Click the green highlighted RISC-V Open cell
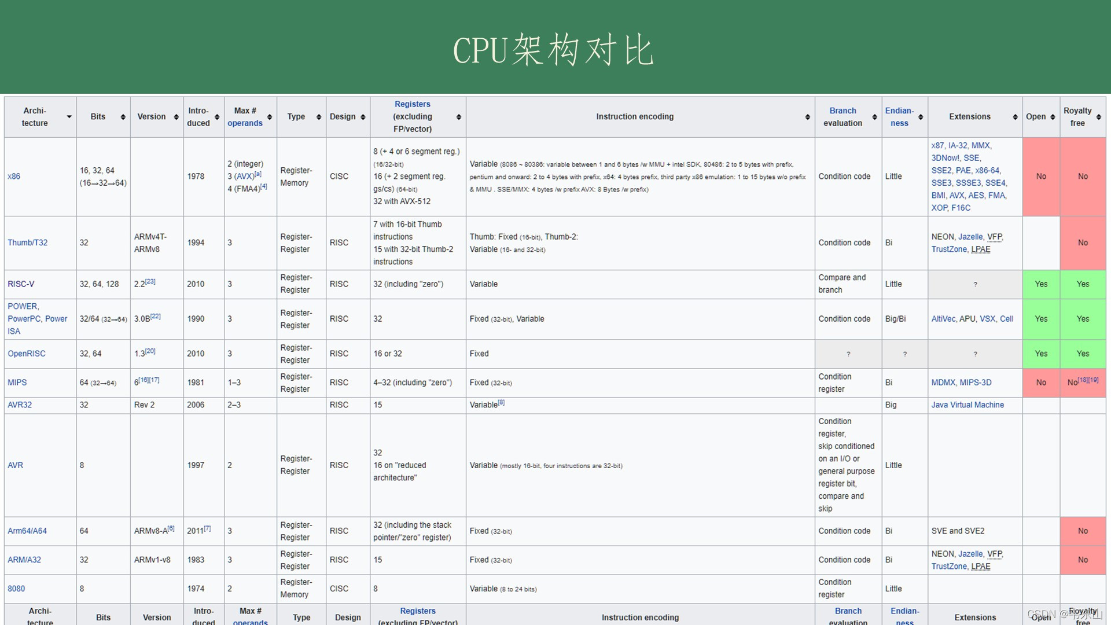 pyautogui.click(x=1041, y=283)
